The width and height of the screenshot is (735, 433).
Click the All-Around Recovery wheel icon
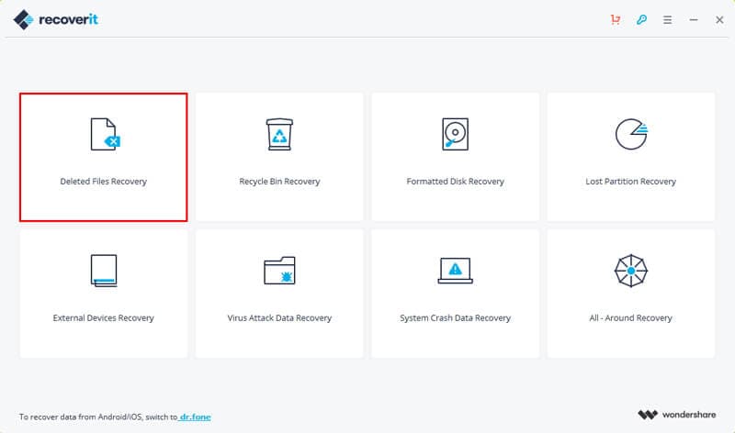[x=631, y=271]
